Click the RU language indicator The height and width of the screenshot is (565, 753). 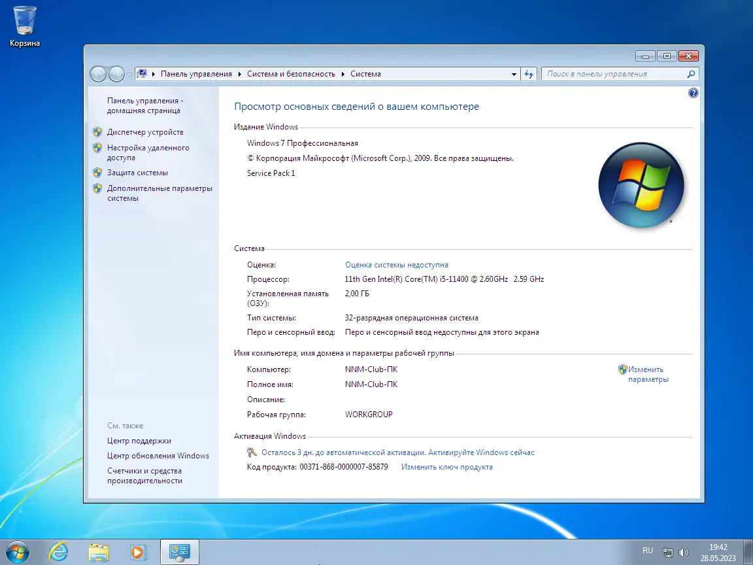coord(647,551)
